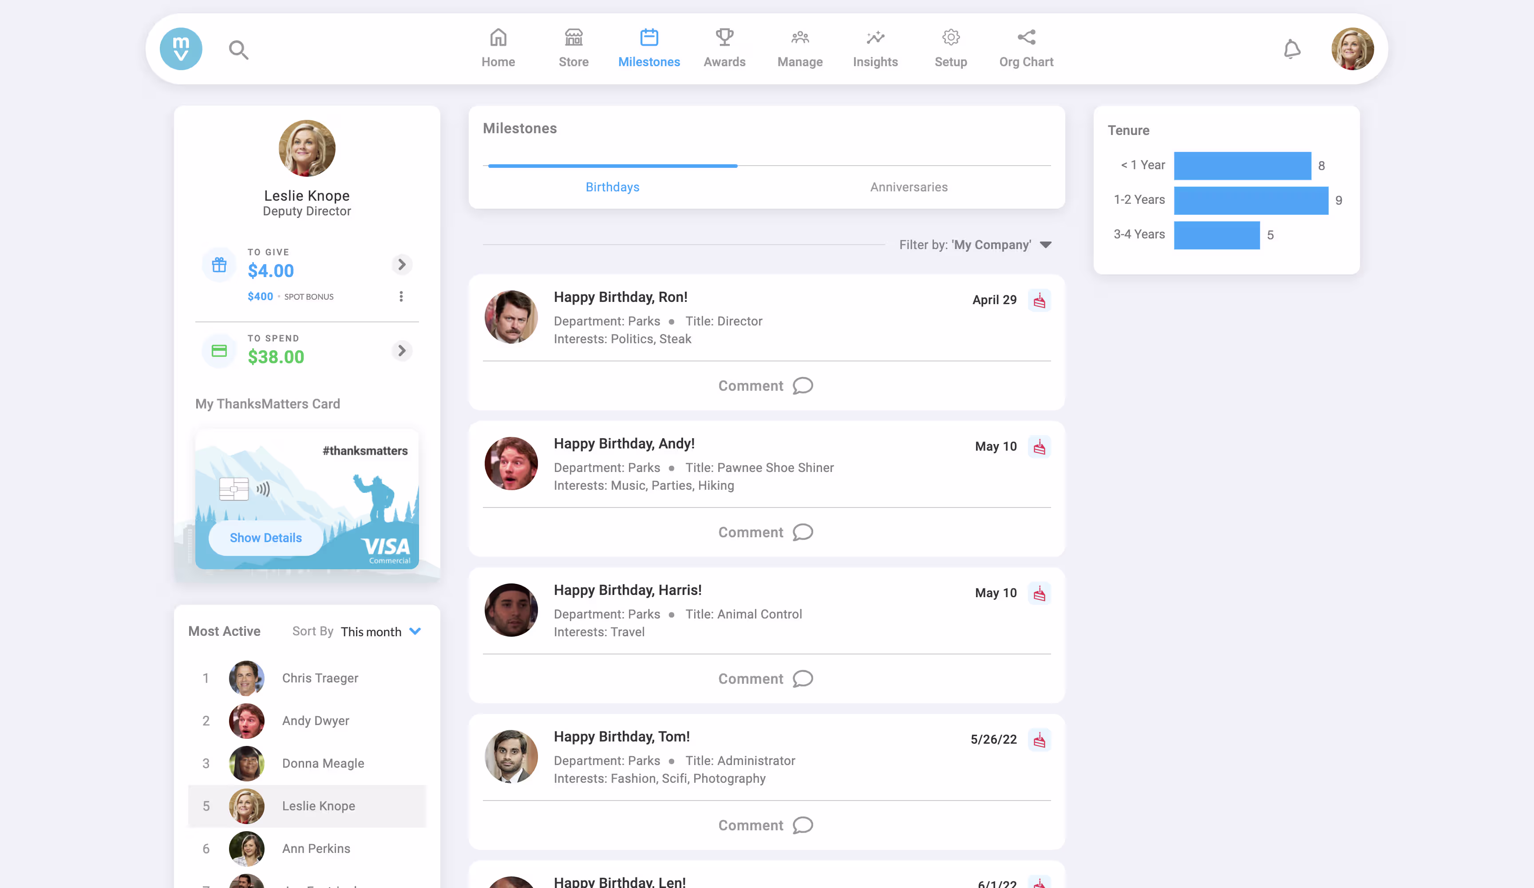Expand To Spend with the arrow chevron
Screen dimensions: 1534x888
(401, 350)
